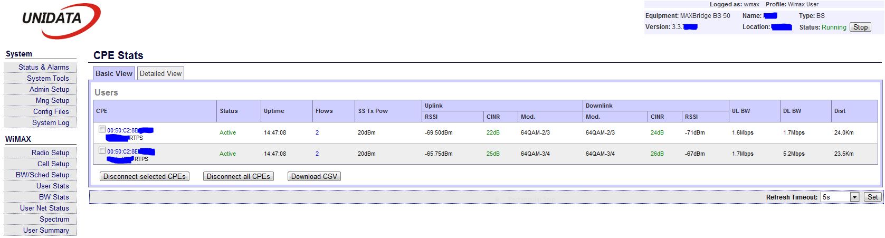Select the Basic View tab
This screenshot has height=238, width=885.
click(114, 73)
